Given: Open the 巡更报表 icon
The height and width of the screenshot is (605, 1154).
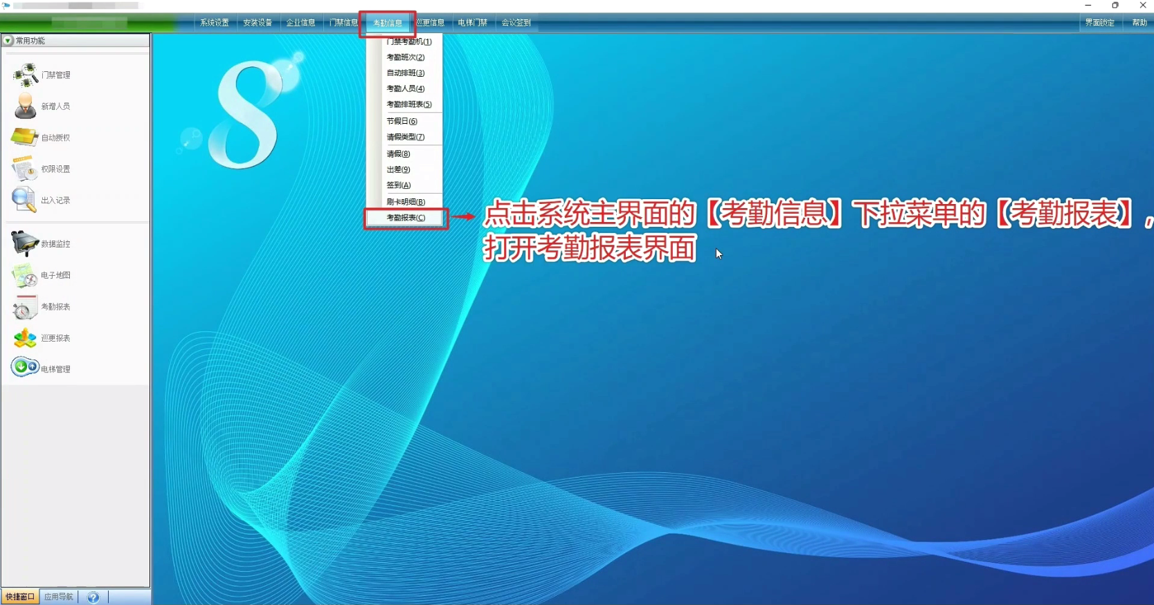Looking at the screenshot, I should (25, 338).
